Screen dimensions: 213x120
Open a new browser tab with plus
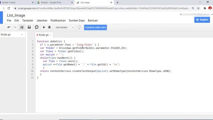click(x=117, y=2)
